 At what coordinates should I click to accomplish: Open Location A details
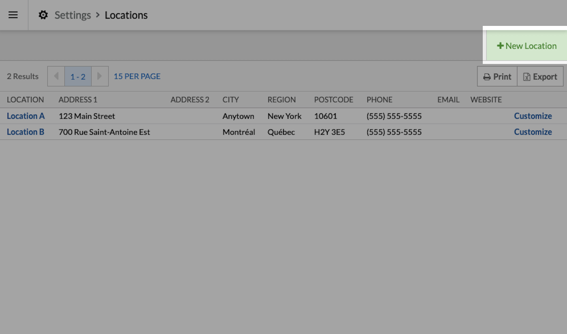pyautogui.click(x=26, y=116)
